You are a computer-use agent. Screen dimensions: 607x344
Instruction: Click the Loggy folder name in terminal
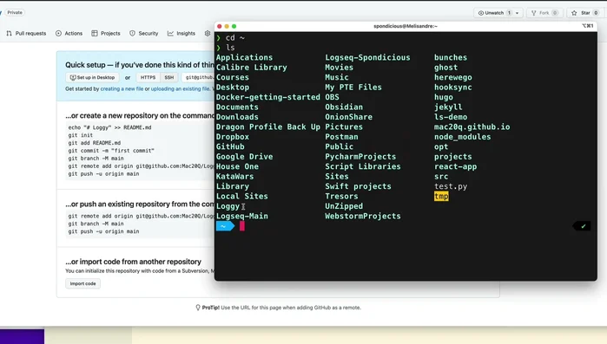click(228, 206)
